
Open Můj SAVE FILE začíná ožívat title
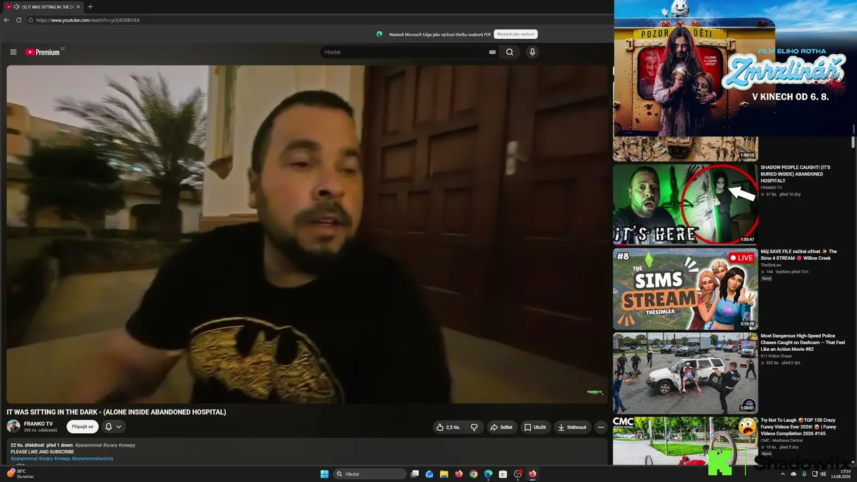point(799,254)
